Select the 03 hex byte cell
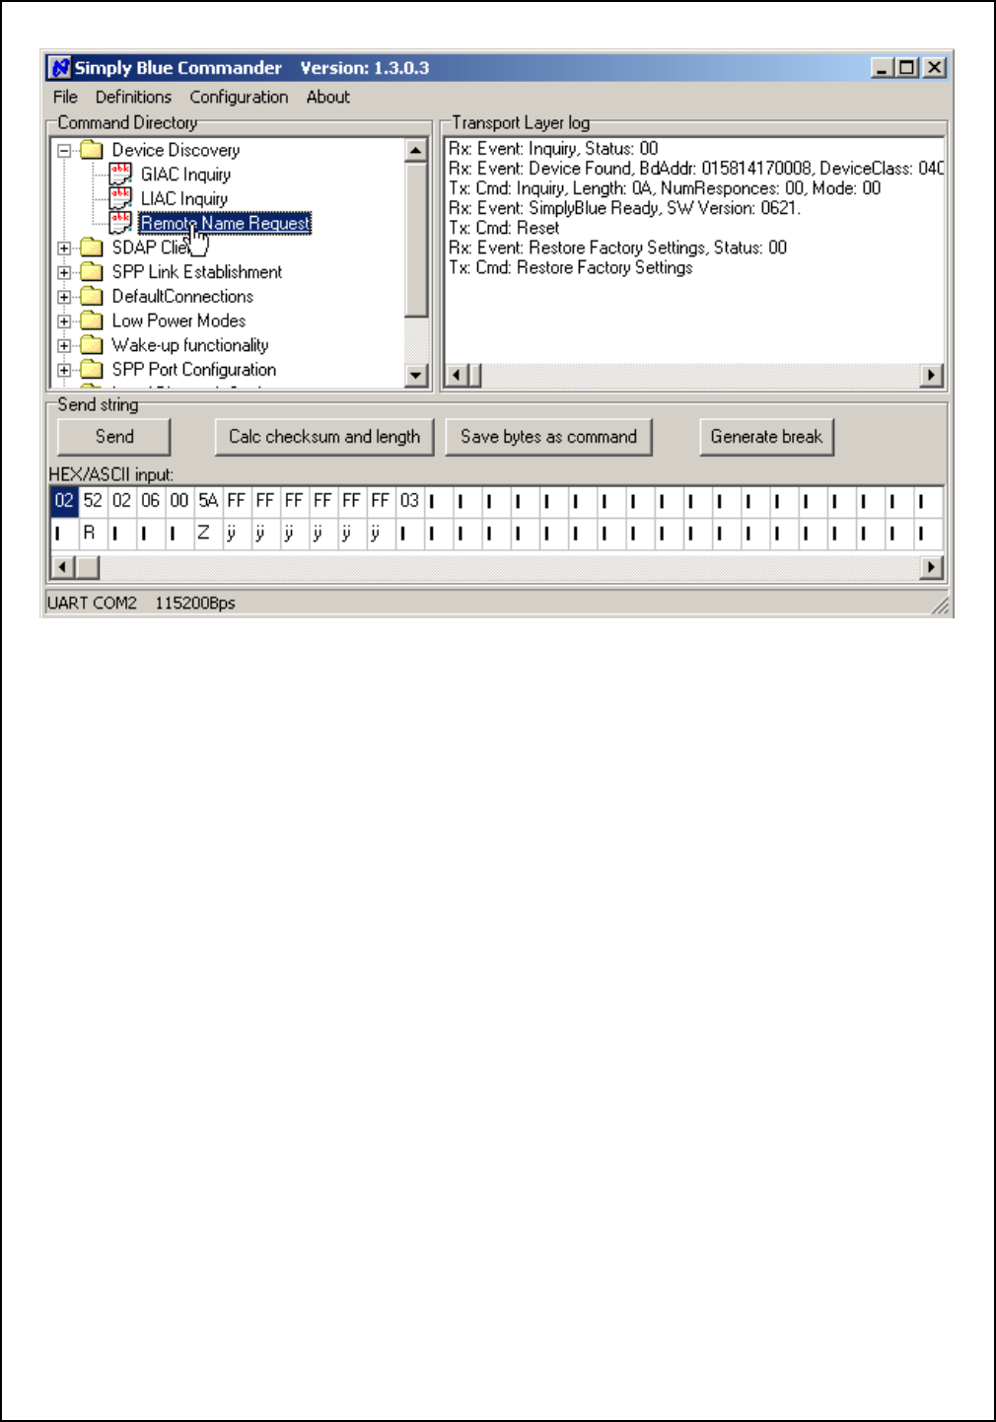The height and width of the screenshot is (1422, 996). click(x=409, y=501)
